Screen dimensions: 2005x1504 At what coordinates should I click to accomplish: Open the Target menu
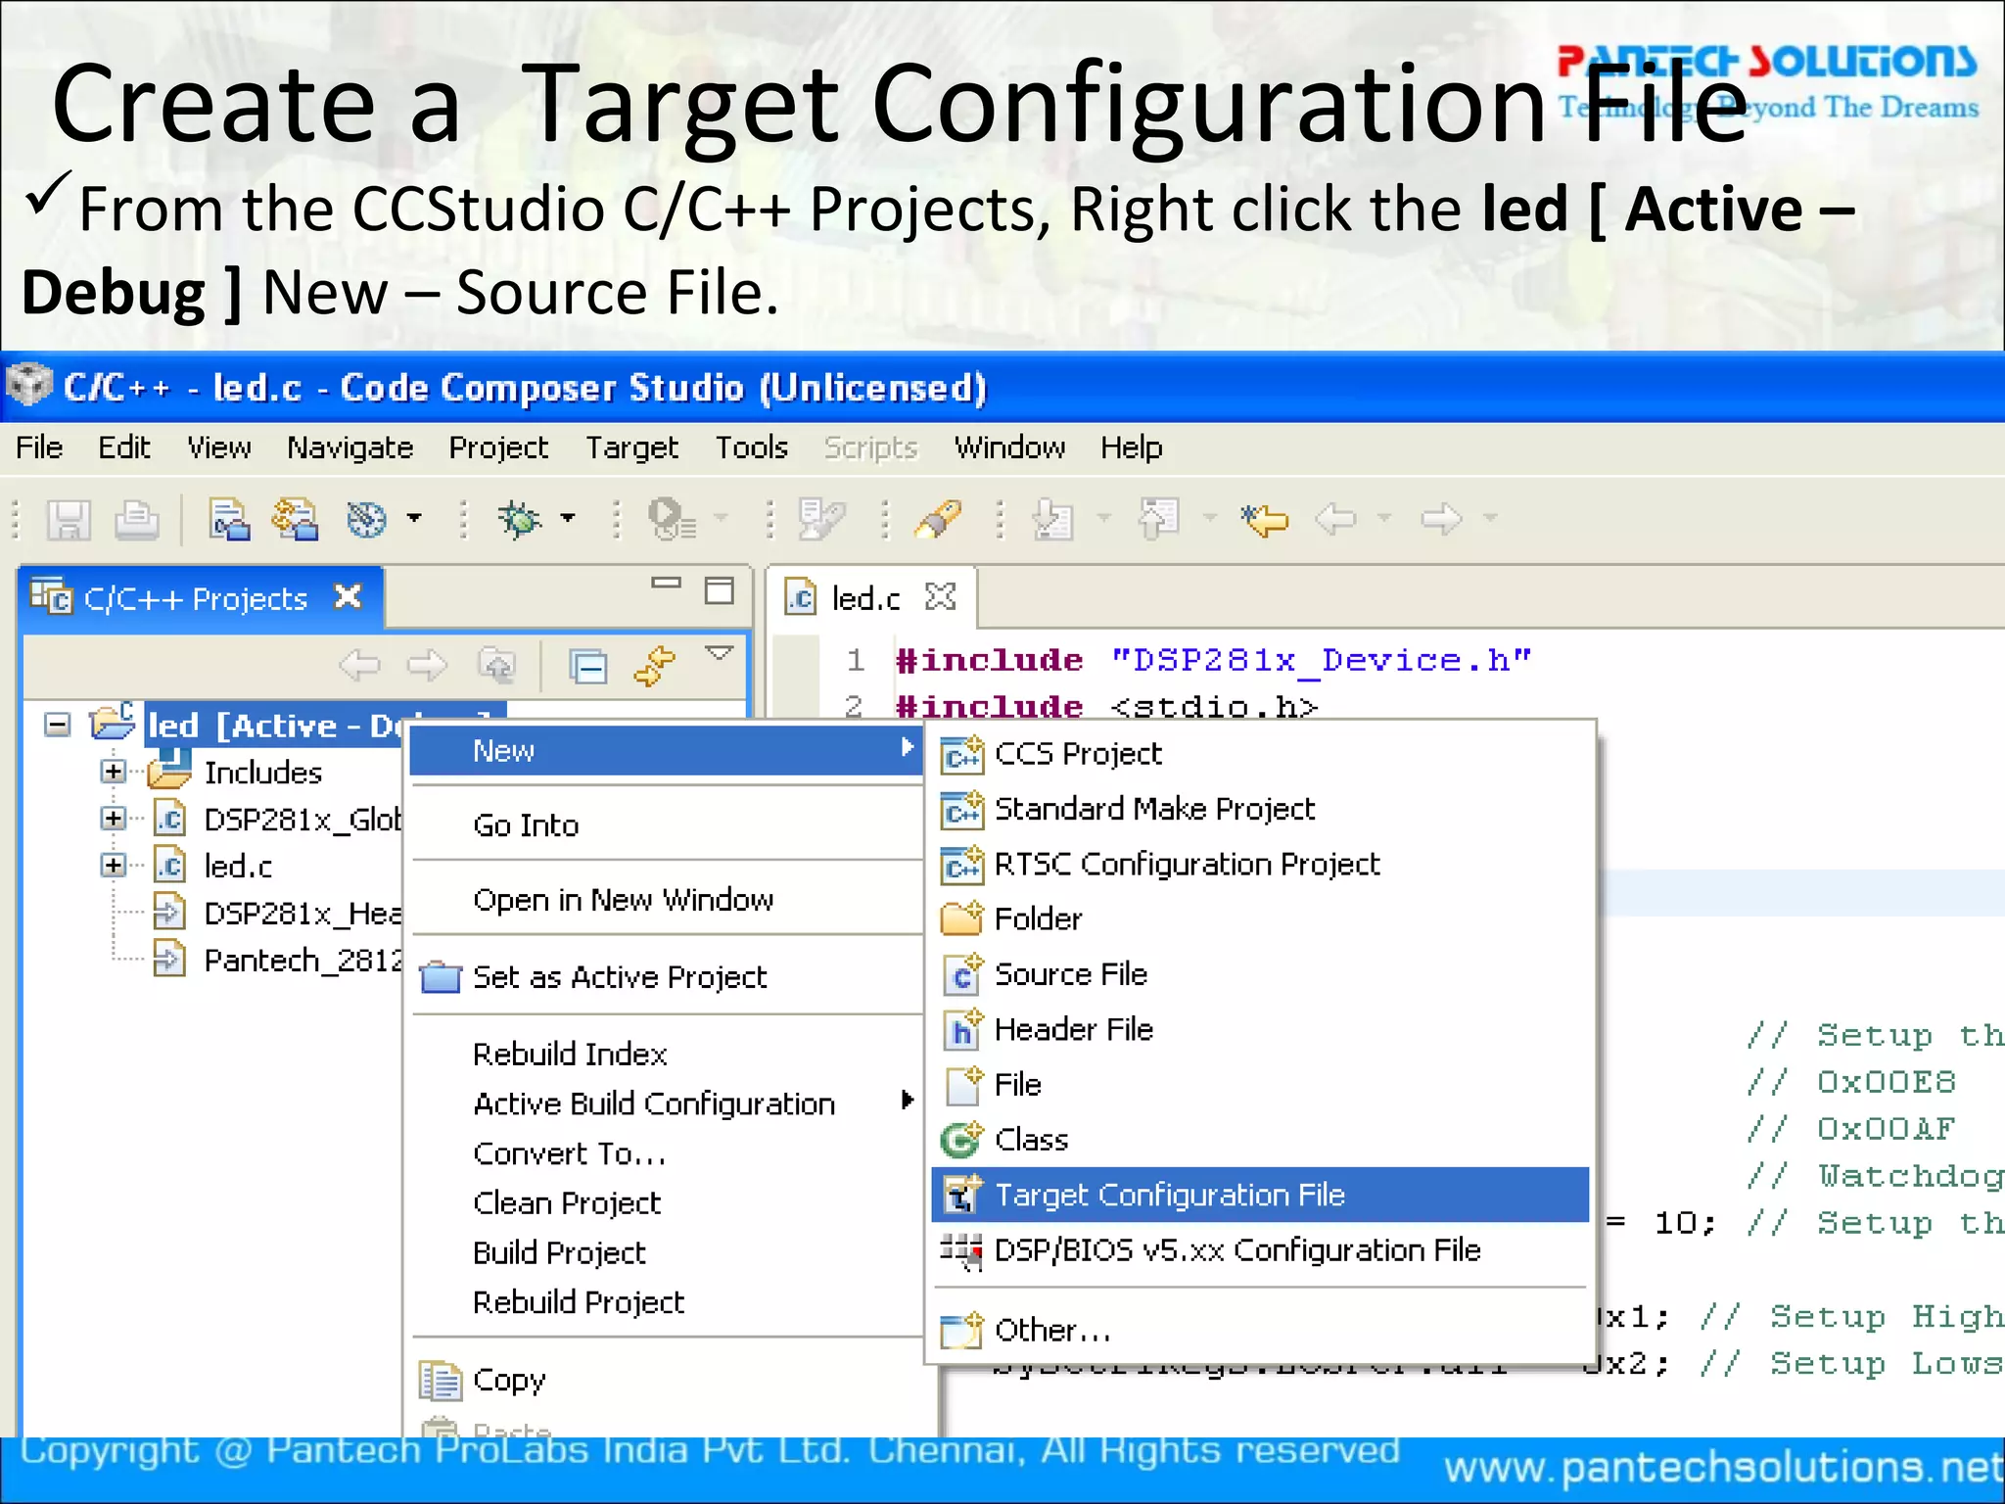click(x=631, y=447)
